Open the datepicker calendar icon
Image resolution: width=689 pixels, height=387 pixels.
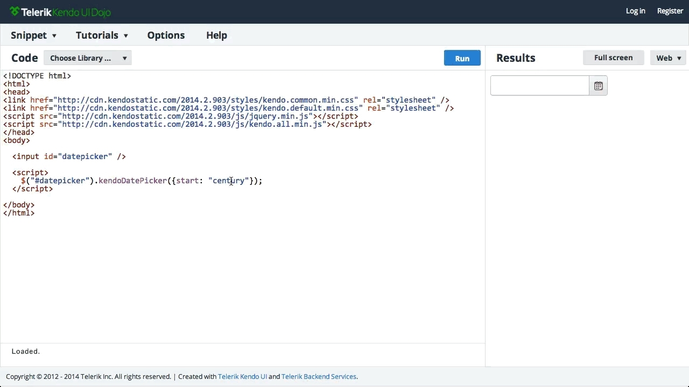click(598, 86)
